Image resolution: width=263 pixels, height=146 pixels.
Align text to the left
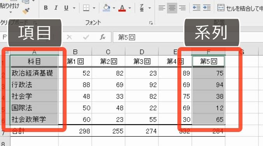click(162, 8)
